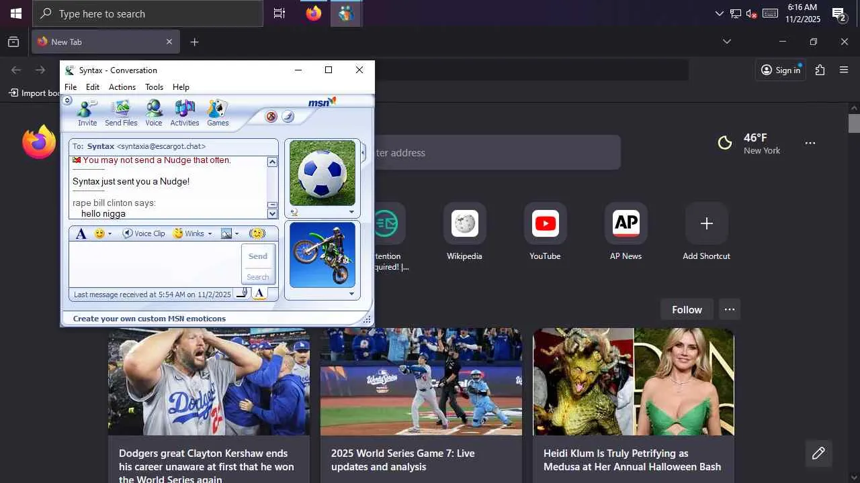The image size is (860, 483).
Task: Open the Tools menu
Action: (x=155, y=87)
